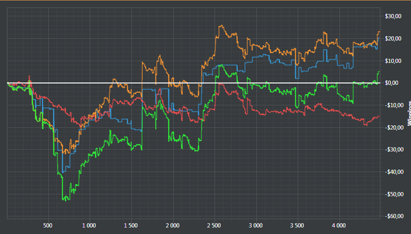Click the $20,00 y-axis label

[x=393, y=39]
